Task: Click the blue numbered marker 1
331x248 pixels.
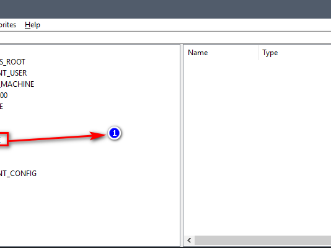Action: (114, 133)
